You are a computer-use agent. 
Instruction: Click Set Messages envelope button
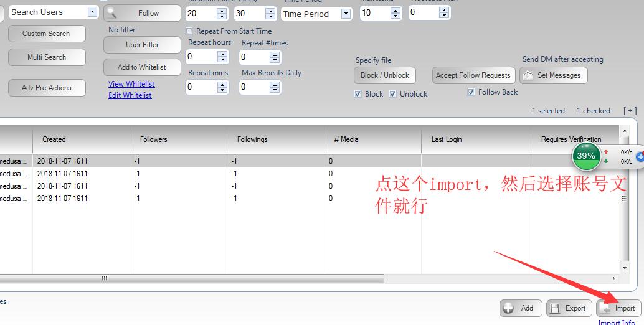tap(553, 75)
